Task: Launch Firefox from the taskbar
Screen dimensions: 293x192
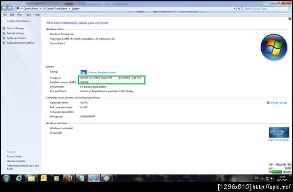Action: (x=69, y=178)
